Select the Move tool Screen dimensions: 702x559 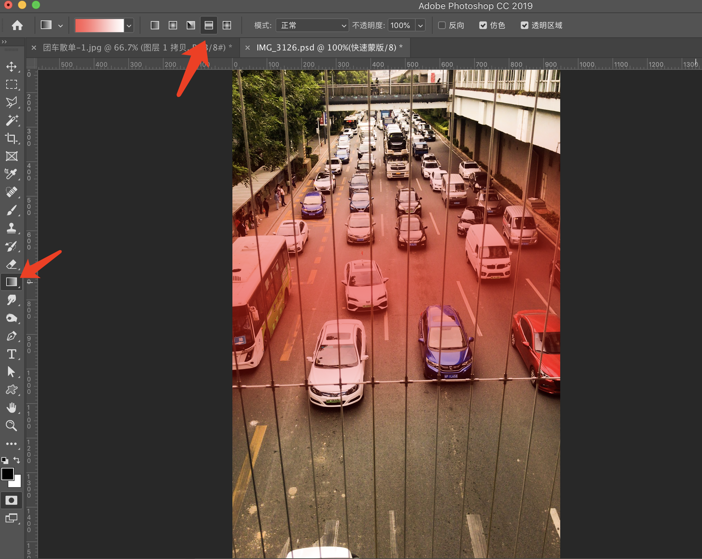point(11,67)
